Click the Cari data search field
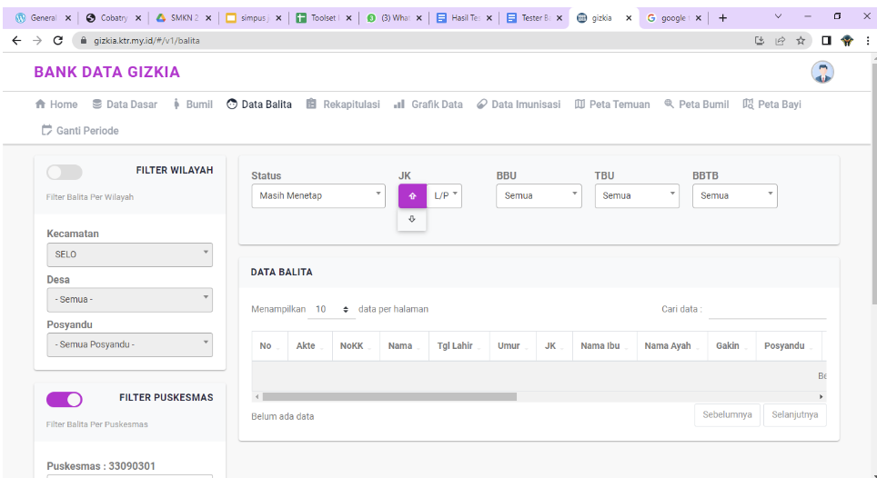 click(768, 309)
